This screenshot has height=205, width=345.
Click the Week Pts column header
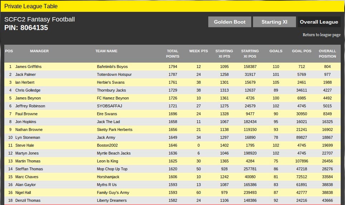coord(198,51)
